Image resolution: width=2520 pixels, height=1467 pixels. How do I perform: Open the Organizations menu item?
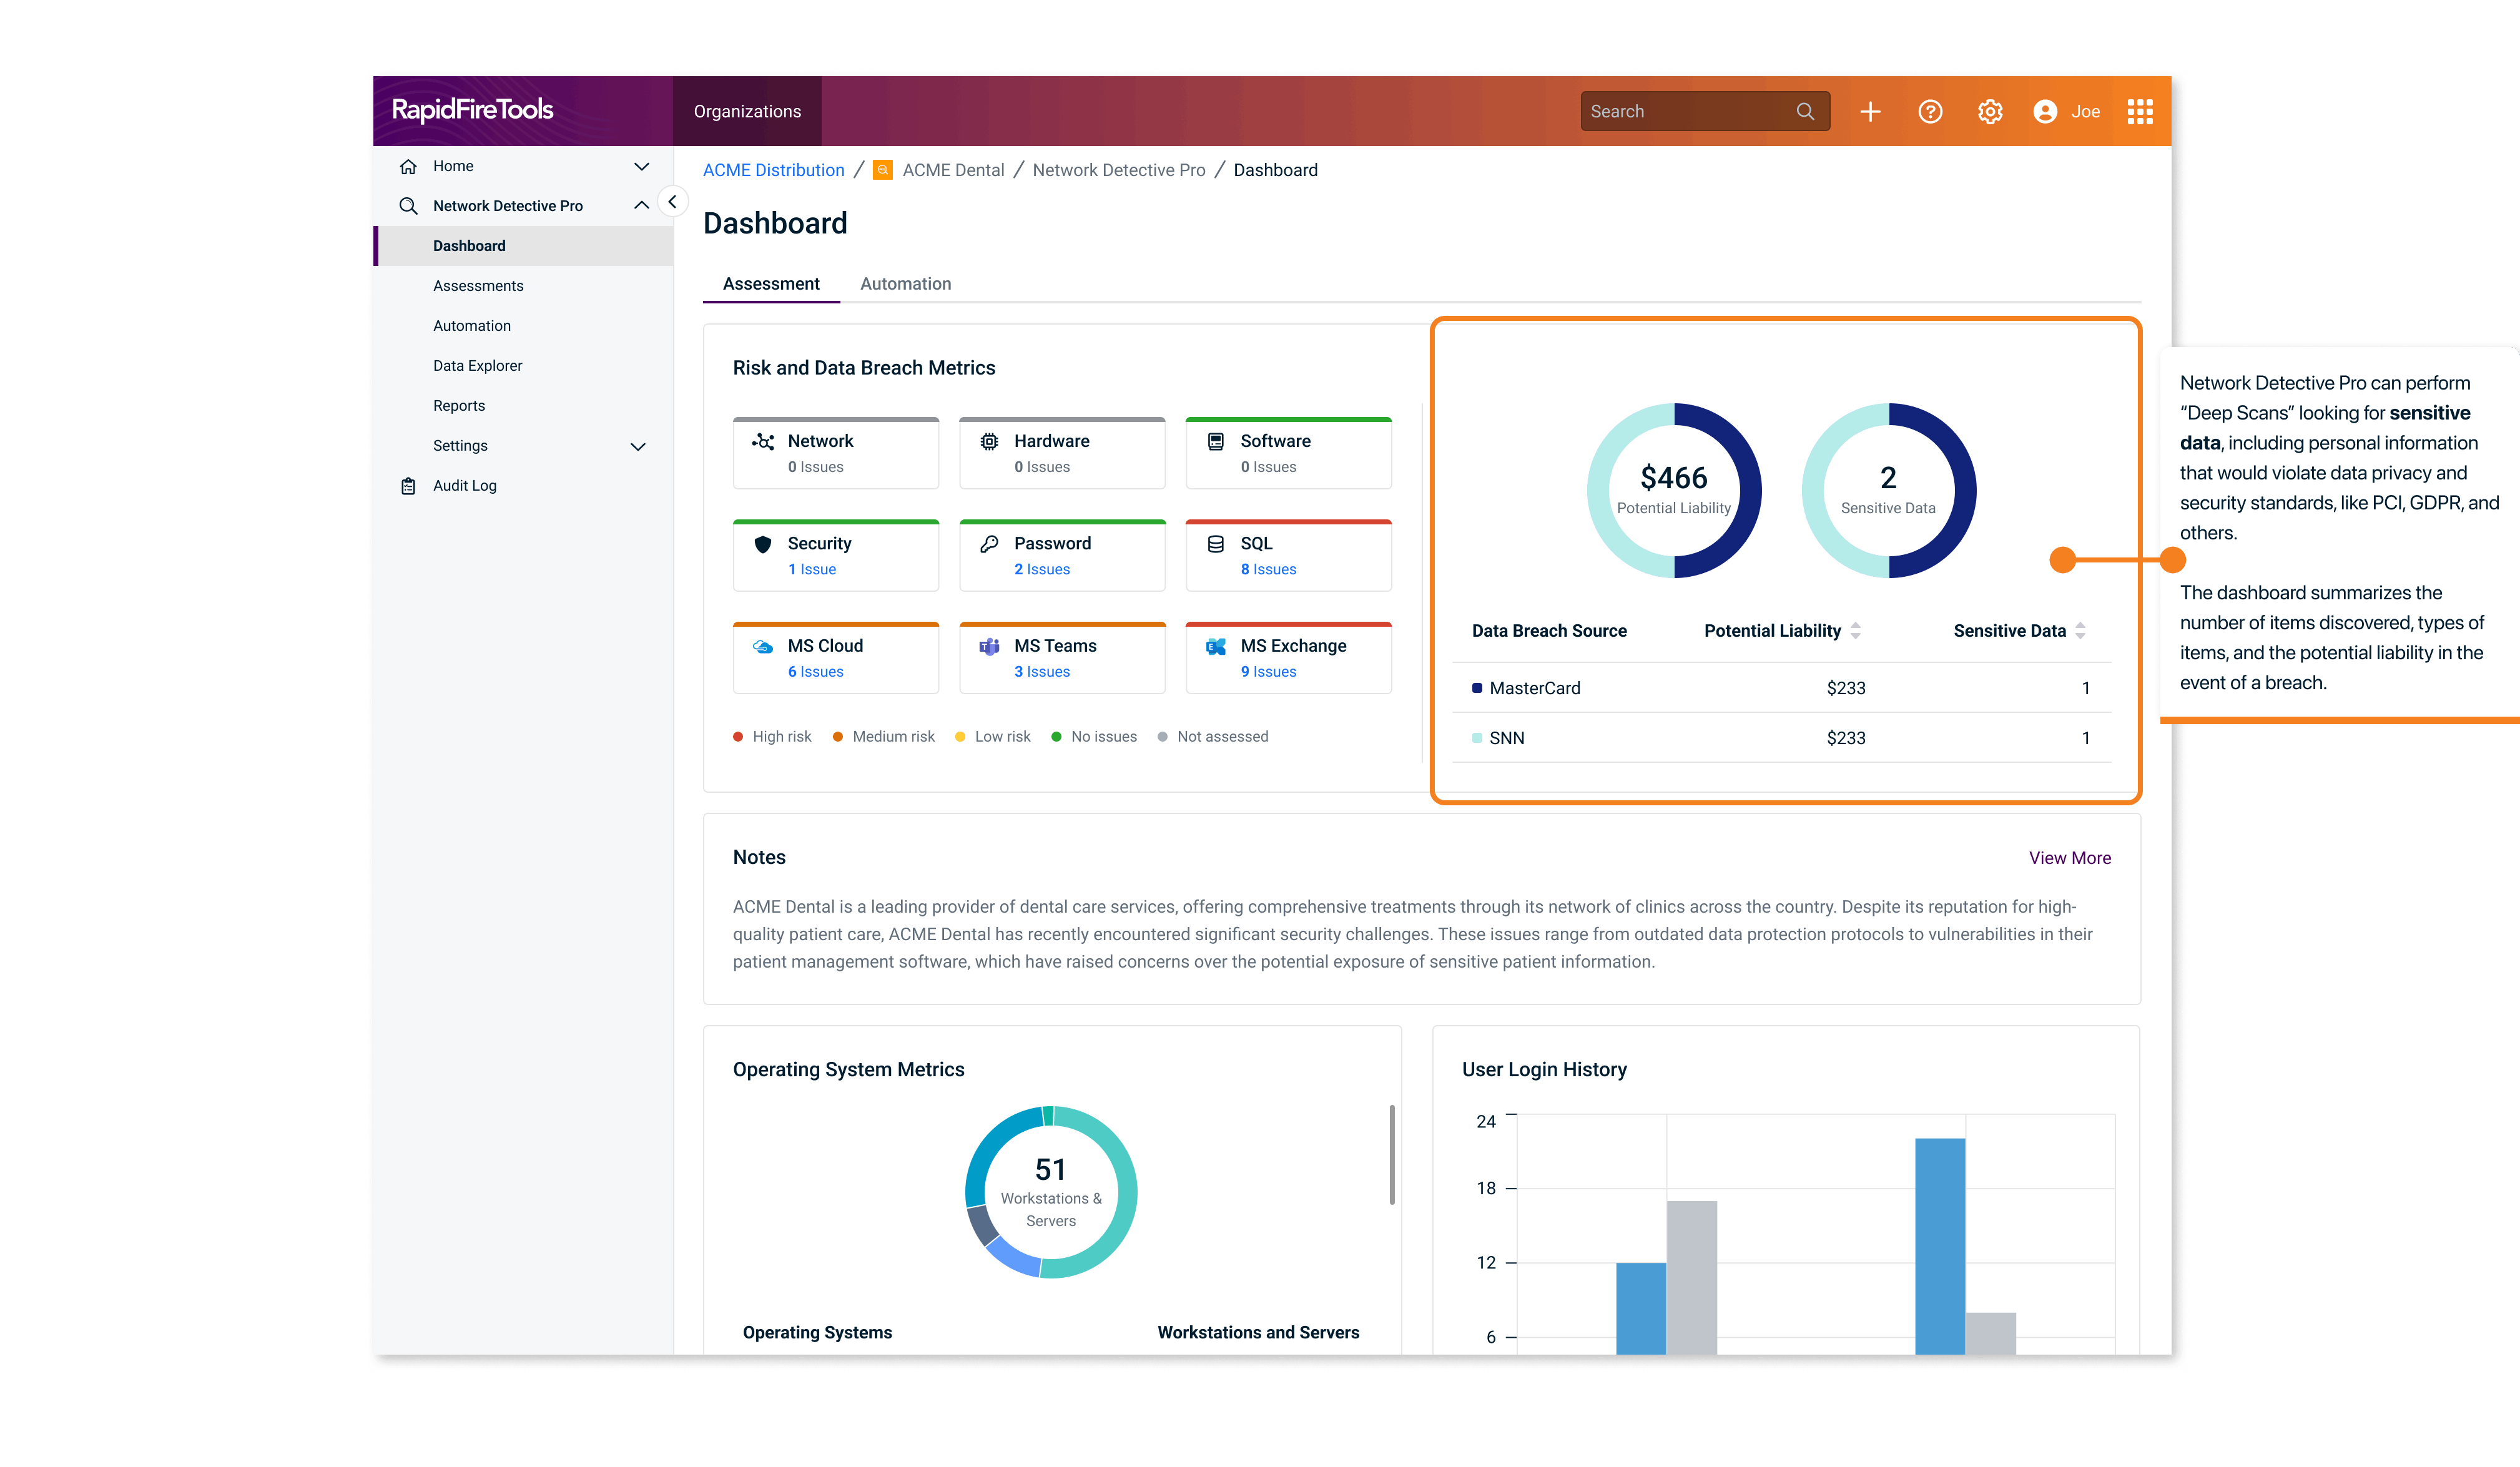tap(747, 111)
